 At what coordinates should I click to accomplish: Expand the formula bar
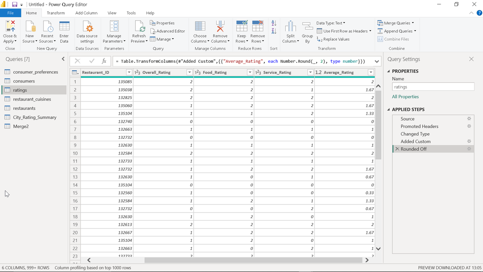point(377,62)
